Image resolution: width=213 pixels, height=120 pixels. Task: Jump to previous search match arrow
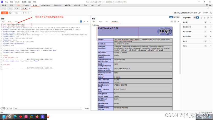[7, 108]
